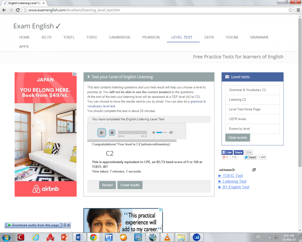The height and width of the screenshot is (242, 302).
Task: Click the Twitter Tweet button
Action: (250, 157)
